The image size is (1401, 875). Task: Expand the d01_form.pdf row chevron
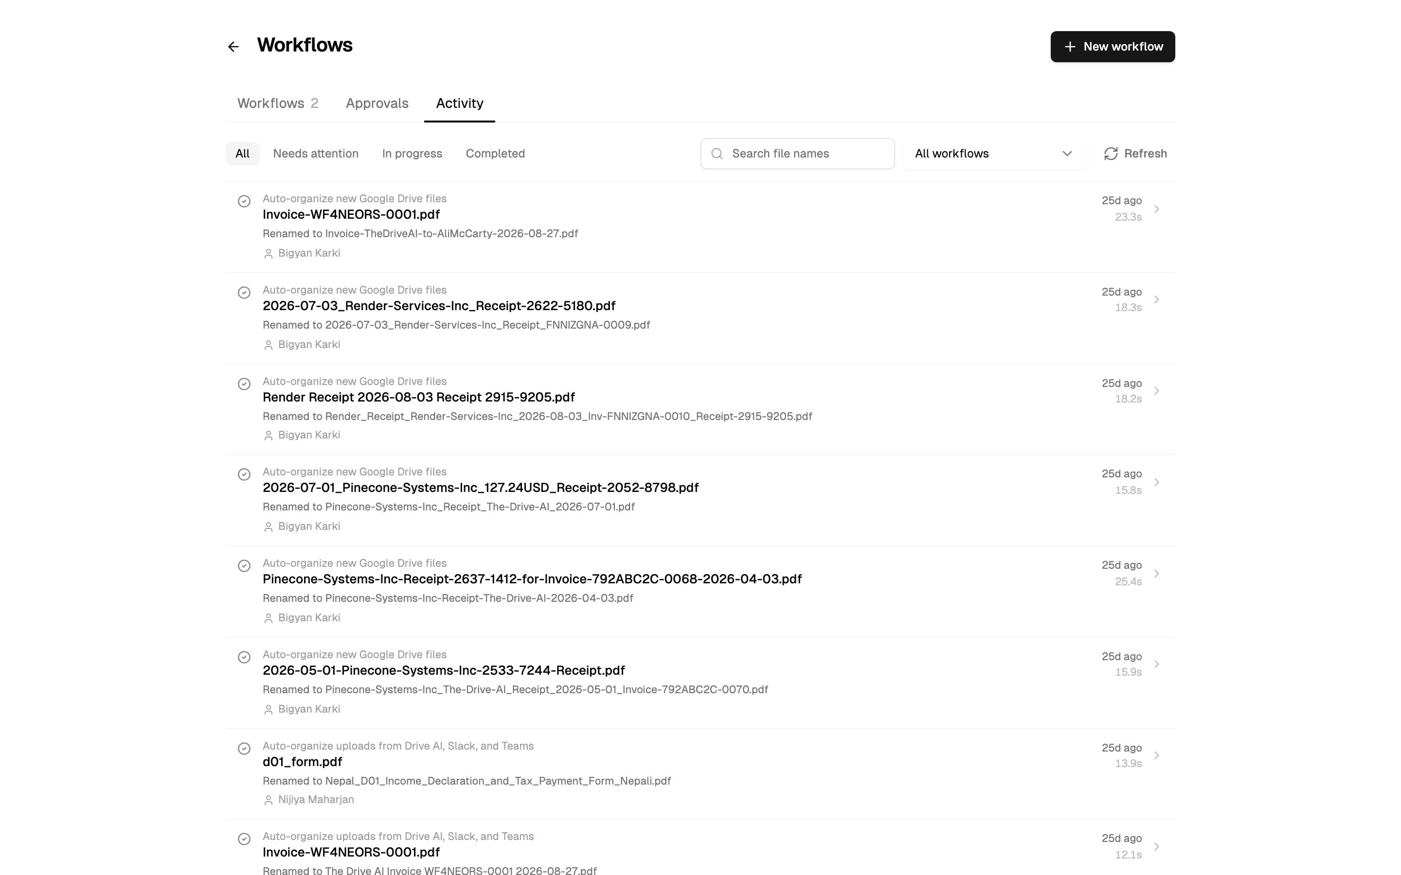point(1156,755)
